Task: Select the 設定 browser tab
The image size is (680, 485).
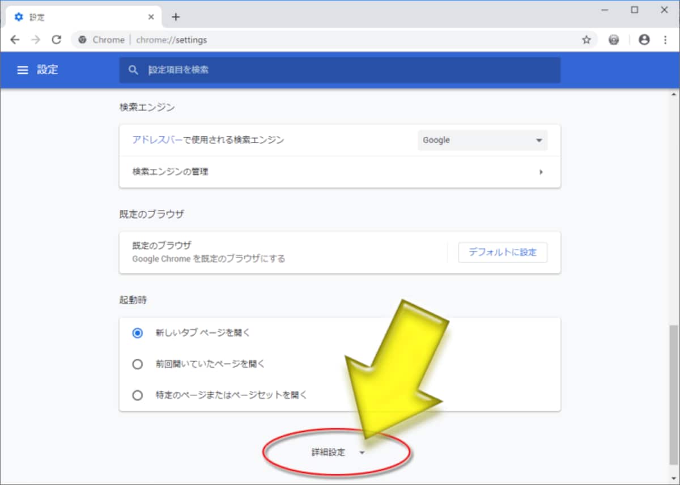Action: (x=84, y=17)
